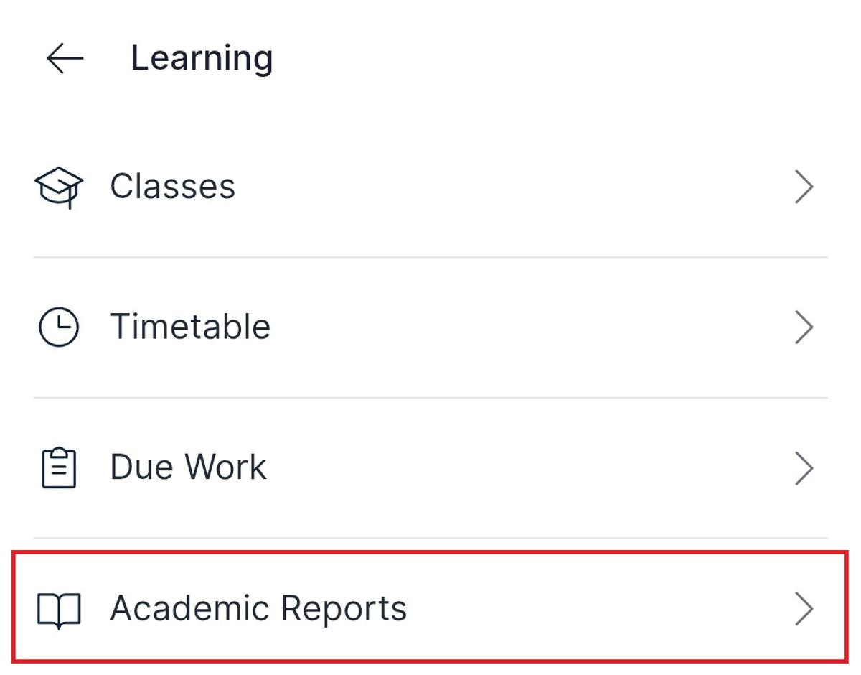The width and height of the screenshot is (861, 675).
Task: Tap the word Work in Due Work
Action: (x=226, y=467)
